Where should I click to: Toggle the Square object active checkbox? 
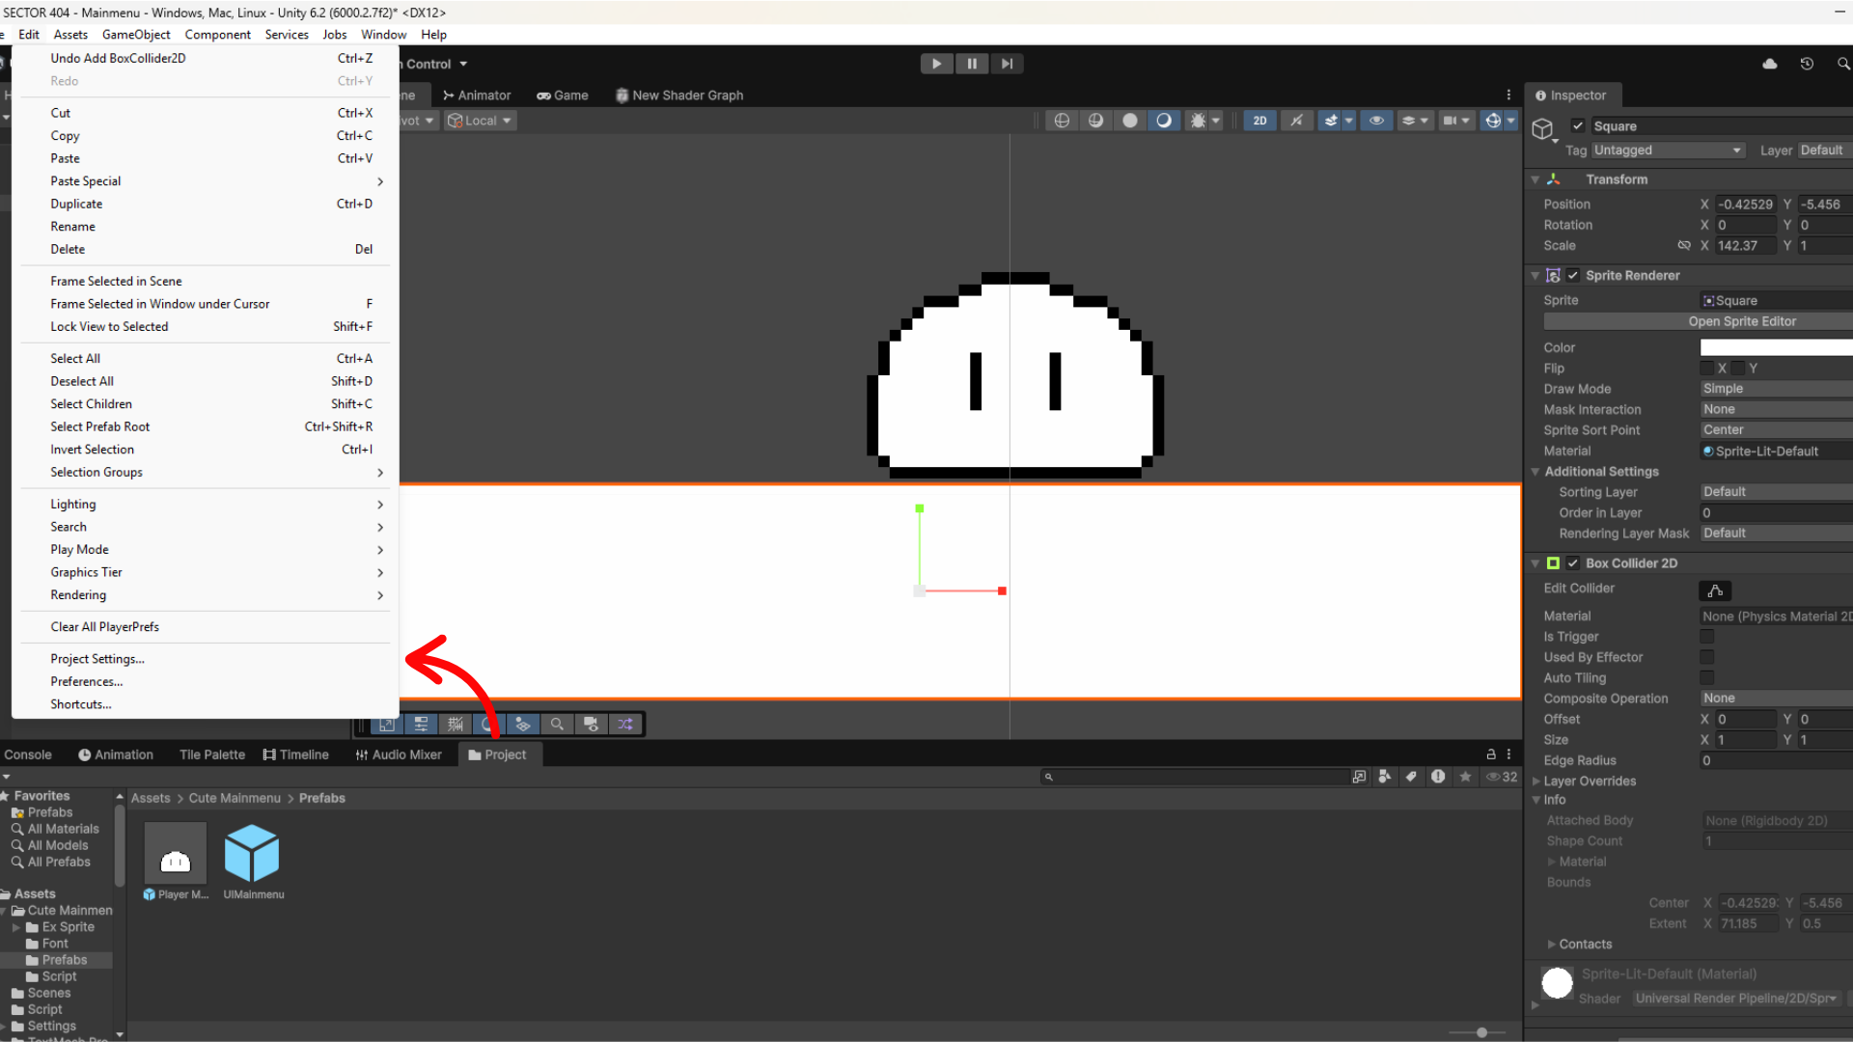click(1578, 125)
